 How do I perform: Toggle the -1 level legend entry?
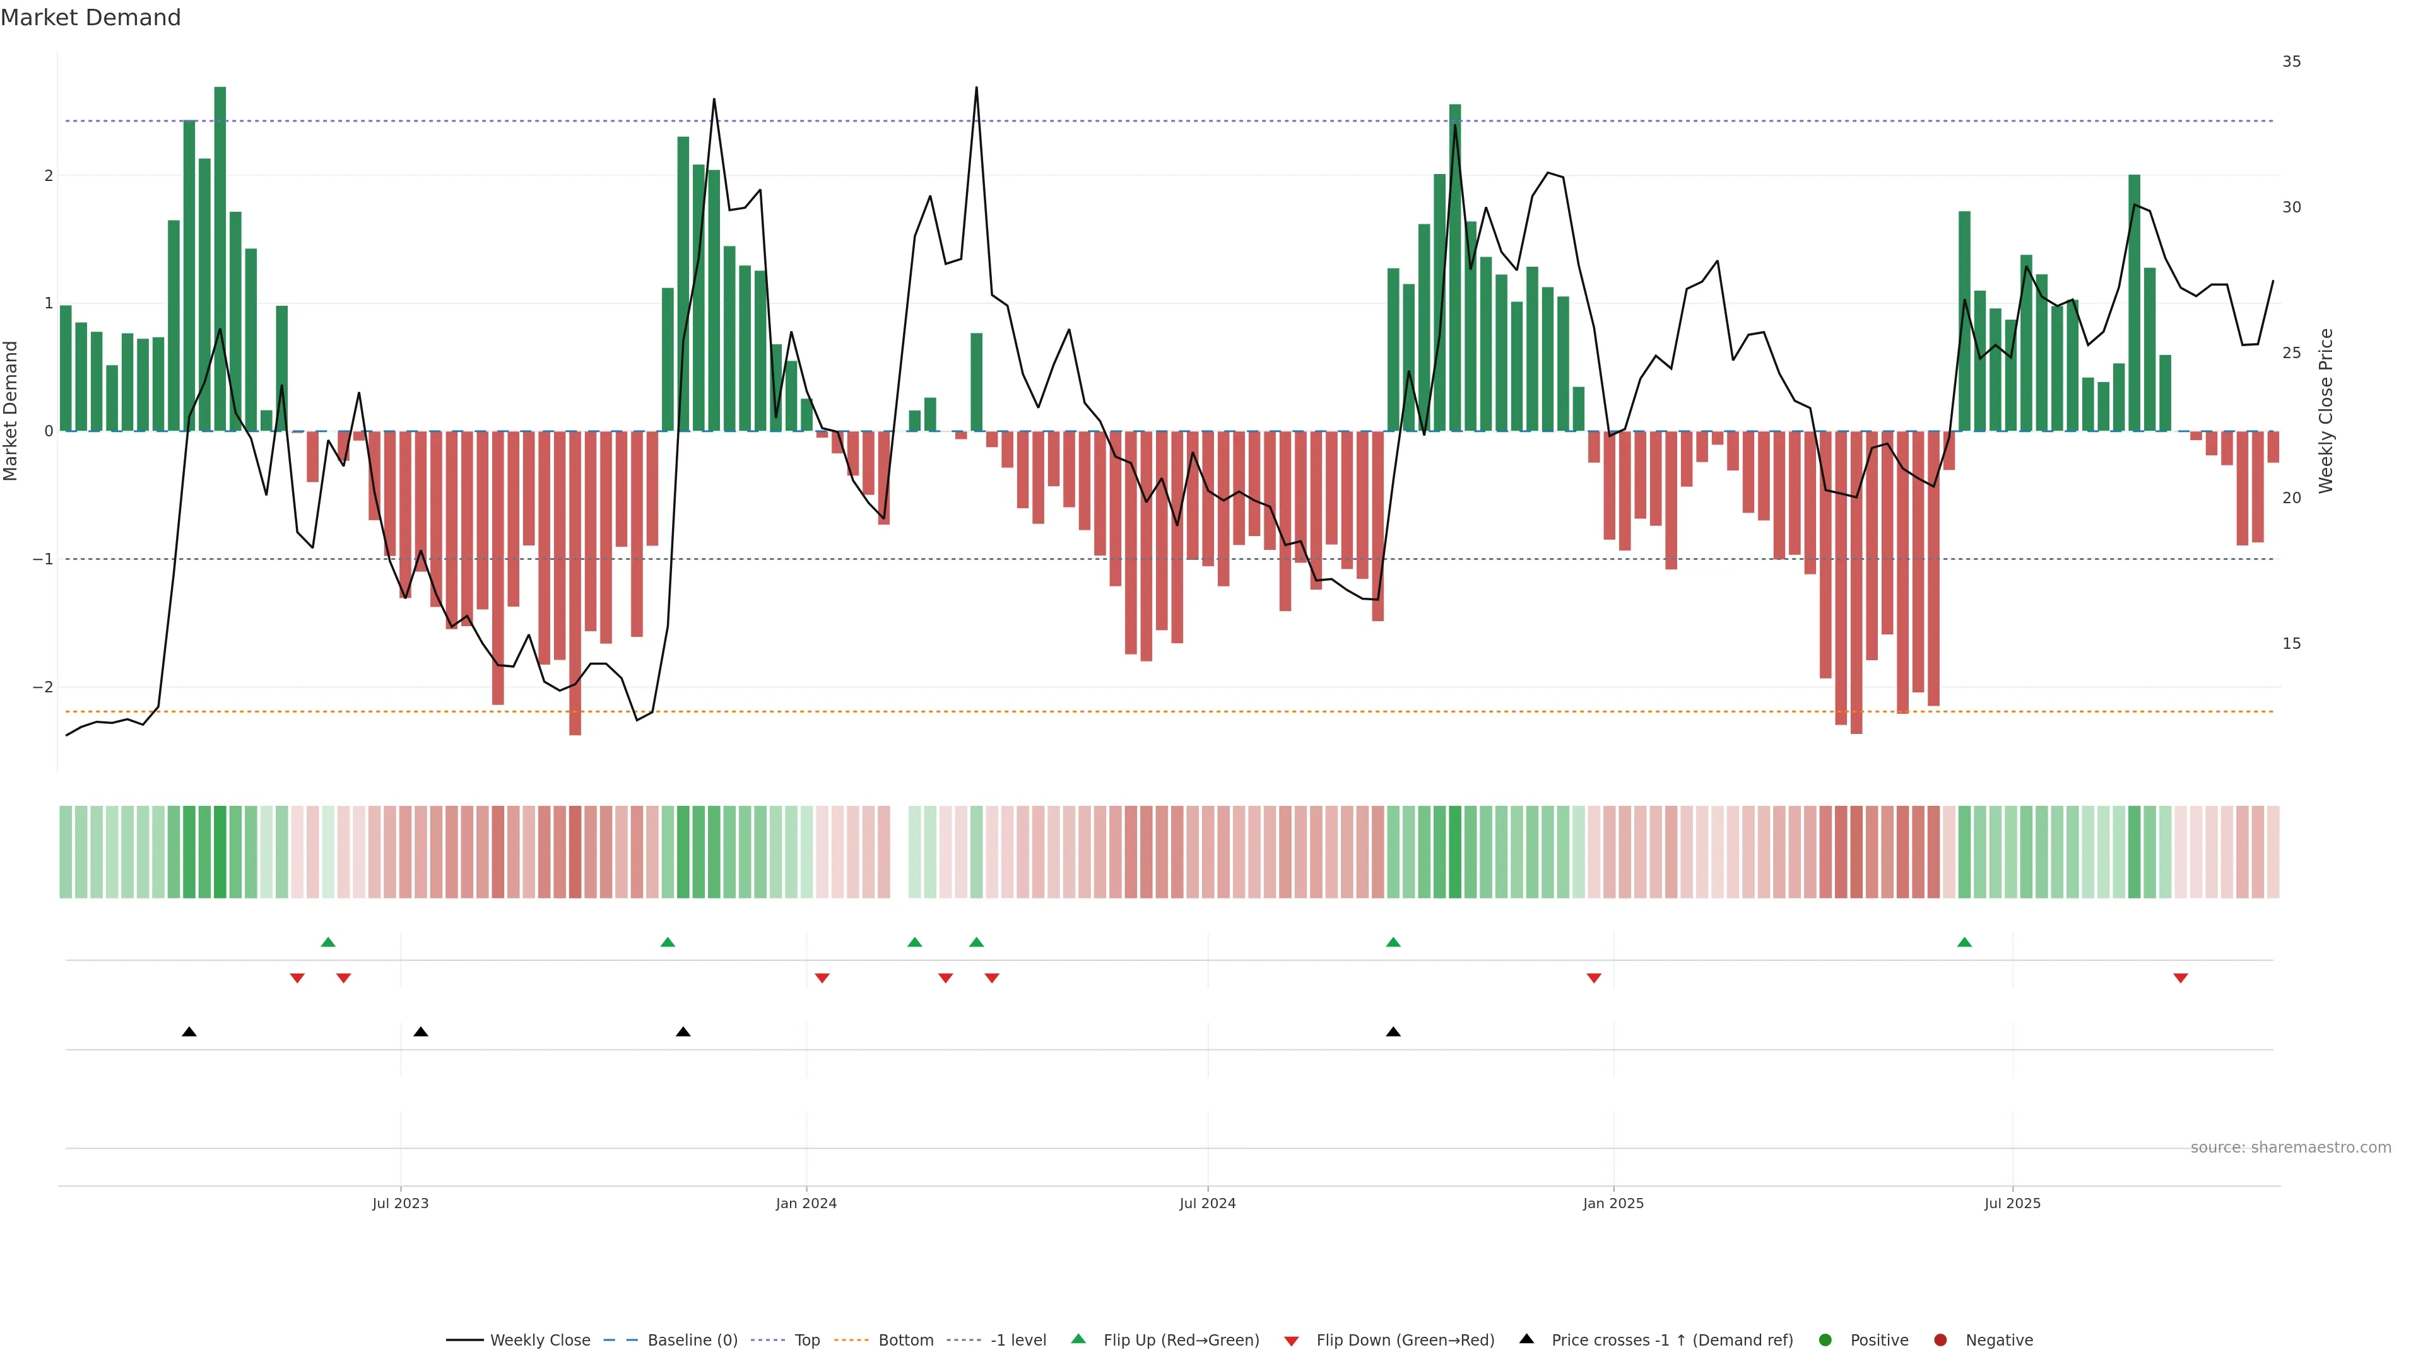coord(1018,1341)
